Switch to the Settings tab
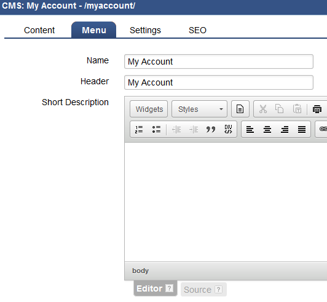This screenshot has width=327, height=302. point(145,30)
